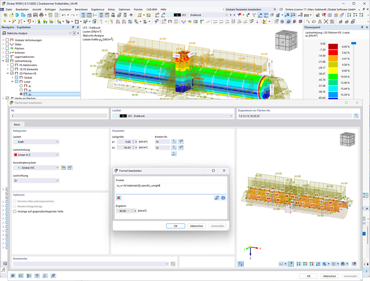
Task: Click the red X icon in formula dialog
Action: (119, 198)
